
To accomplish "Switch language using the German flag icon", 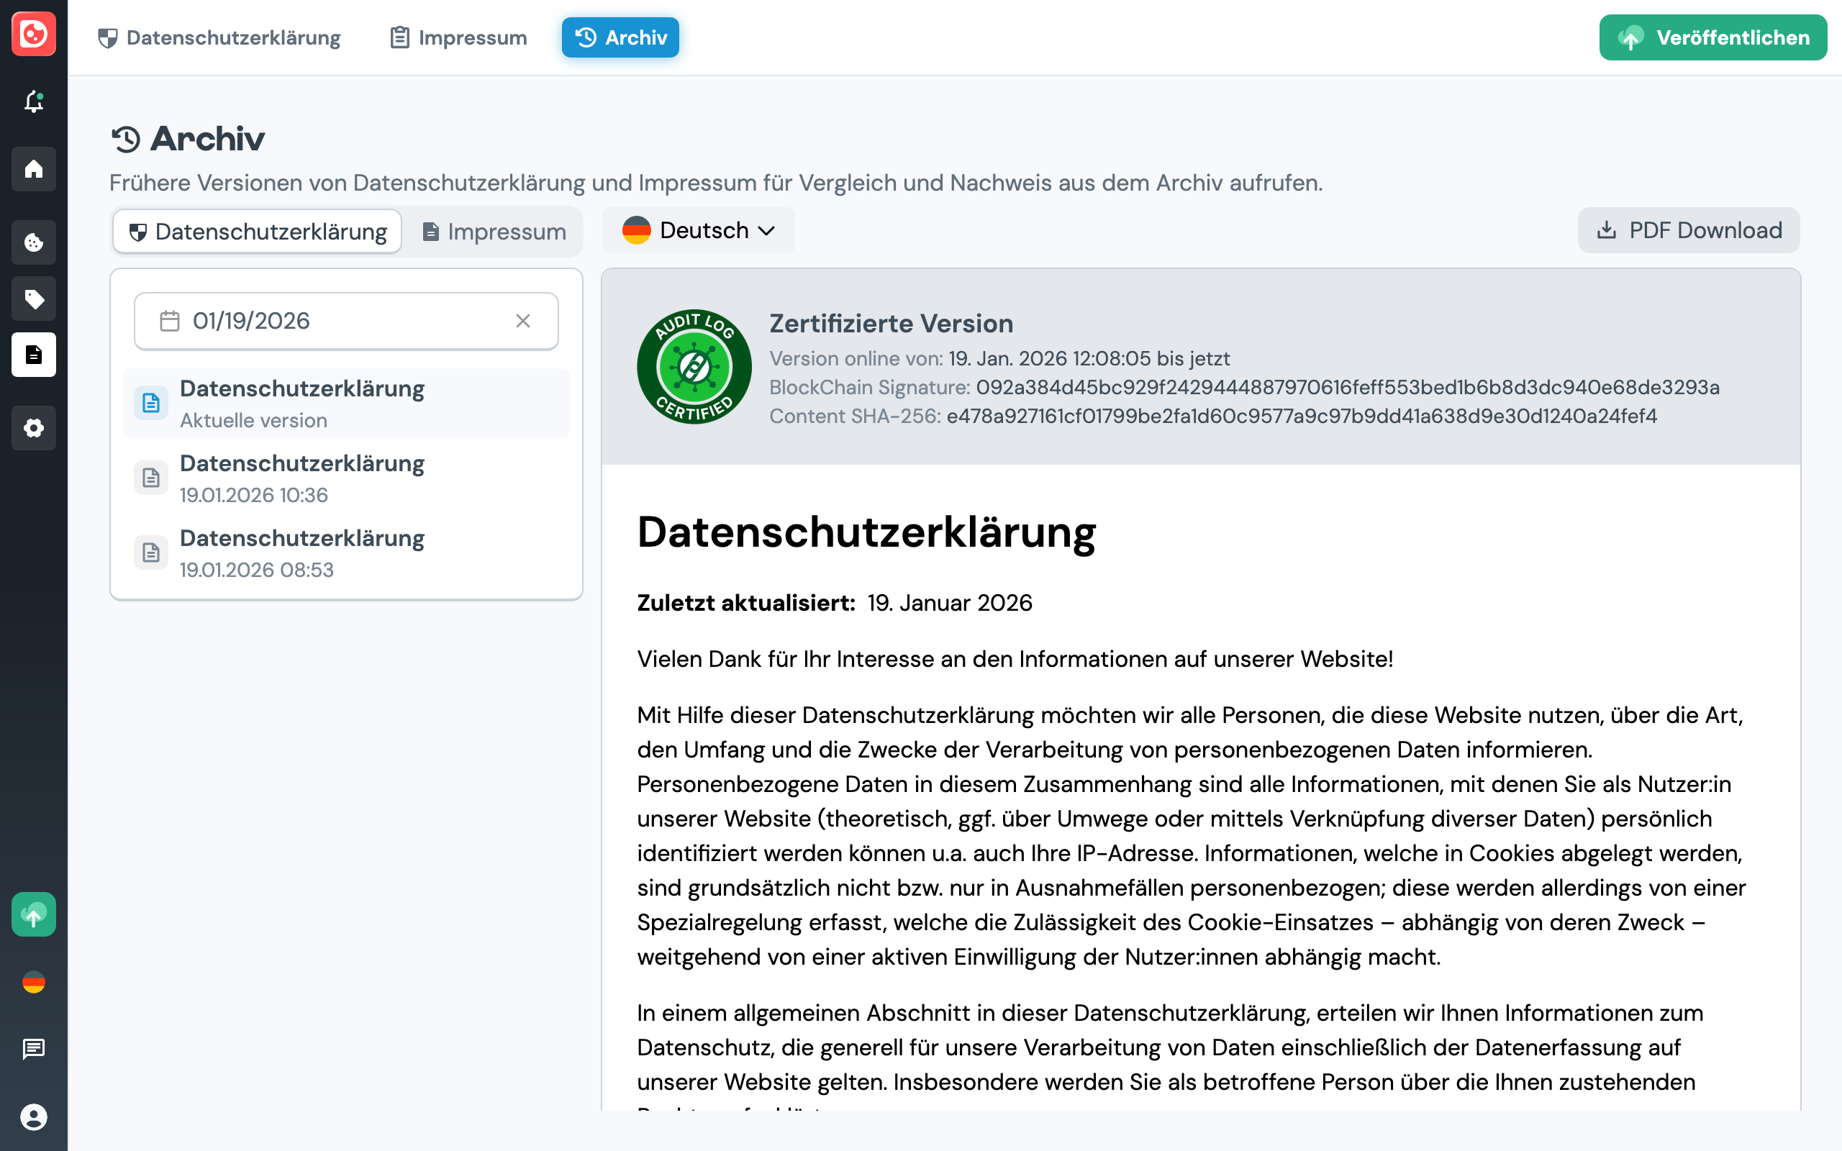I will pyautogui.click(x=34, y=983).
